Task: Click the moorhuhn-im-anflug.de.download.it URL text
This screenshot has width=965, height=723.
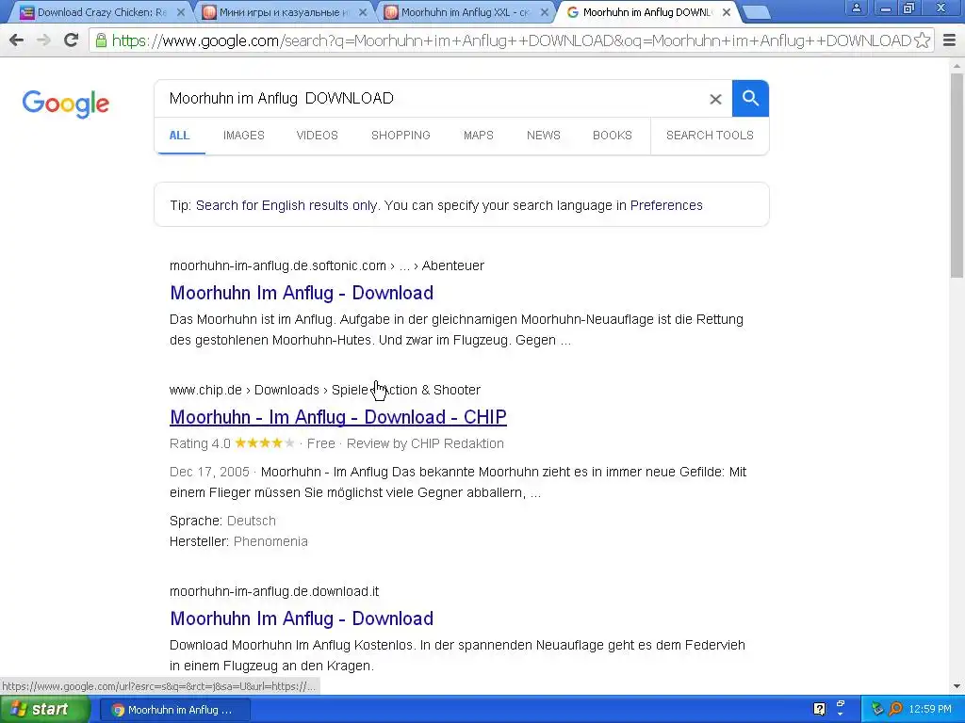Action: [274, 591]
